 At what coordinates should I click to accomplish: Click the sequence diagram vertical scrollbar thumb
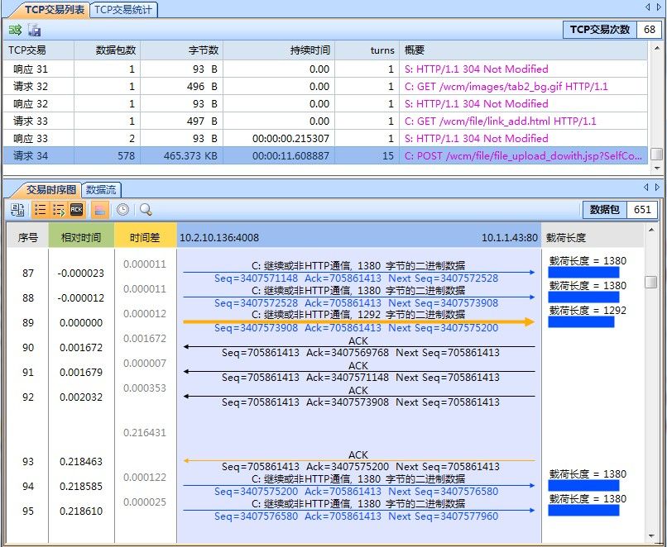[x=650, y=282]
